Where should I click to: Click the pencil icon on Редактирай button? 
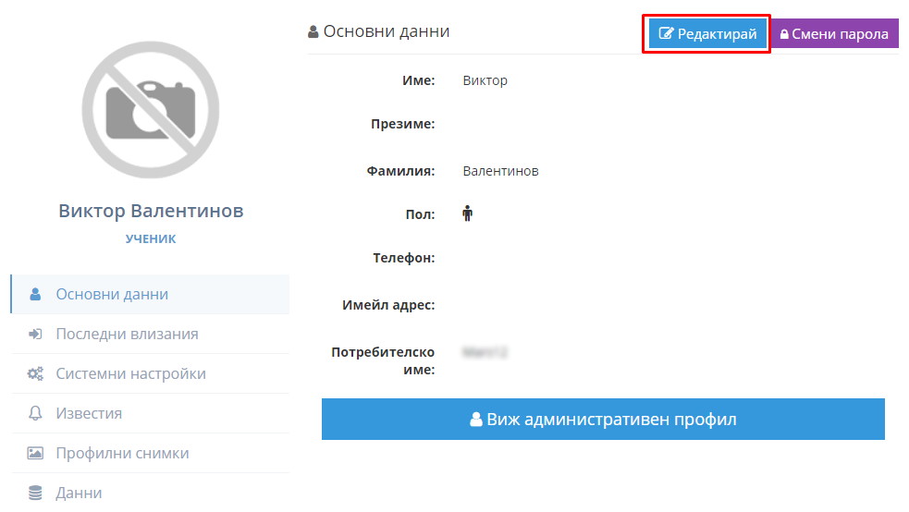(x=666, y=33)
